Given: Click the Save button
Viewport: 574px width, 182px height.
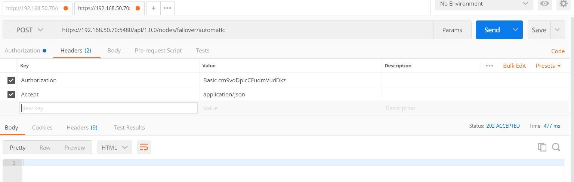Looking at the screenshot, I should coord(539,30).
